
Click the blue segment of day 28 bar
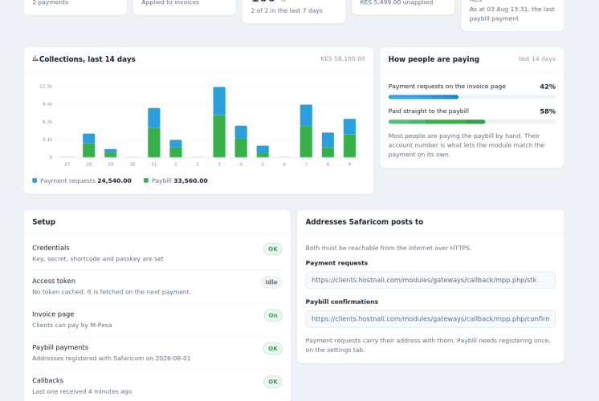pyautogui.click(x=89, y=139)
